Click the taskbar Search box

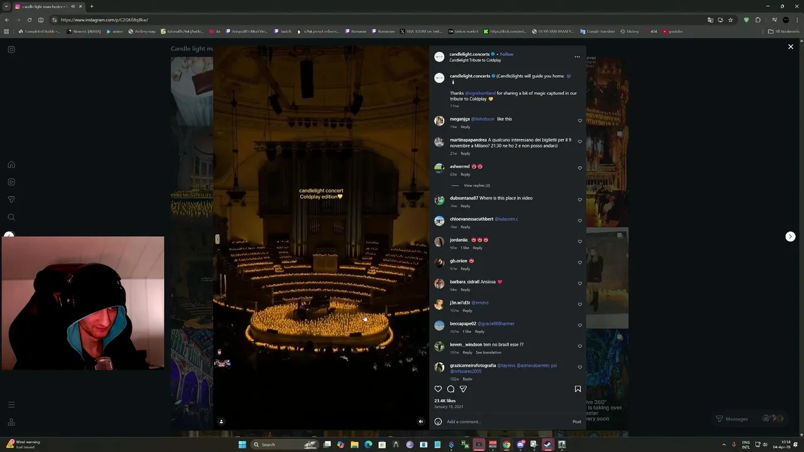click(283, 444)
